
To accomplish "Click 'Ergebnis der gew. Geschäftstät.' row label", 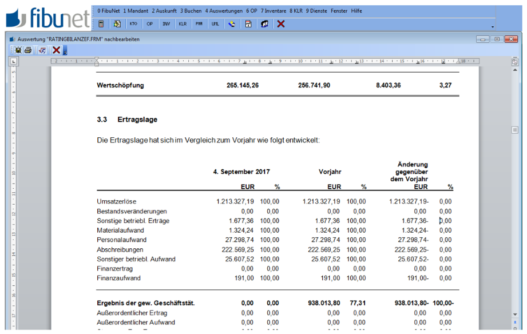I will (146, 303).
